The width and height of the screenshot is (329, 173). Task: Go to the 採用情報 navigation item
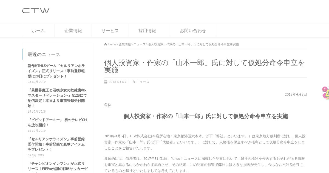coord(149,31)
